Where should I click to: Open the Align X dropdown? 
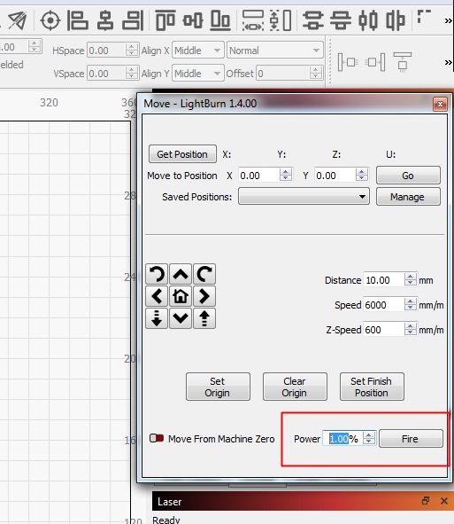point(198,51)
